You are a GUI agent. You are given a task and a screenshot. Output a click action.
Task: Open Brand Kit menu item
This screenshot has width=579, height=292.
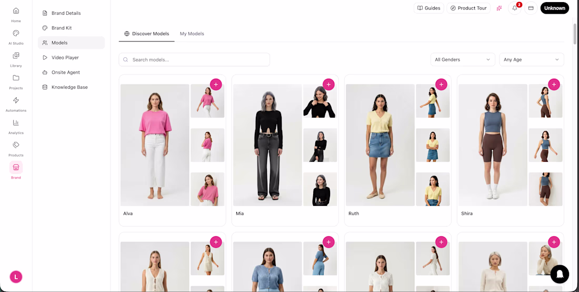(71, 28)
